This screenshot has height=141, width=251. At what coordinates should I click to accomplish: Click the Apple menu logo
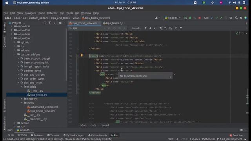click(7, 3)
